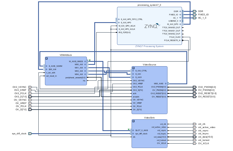Expand M01_AXI pin on VDMABlock

click(x=85, y=68)
